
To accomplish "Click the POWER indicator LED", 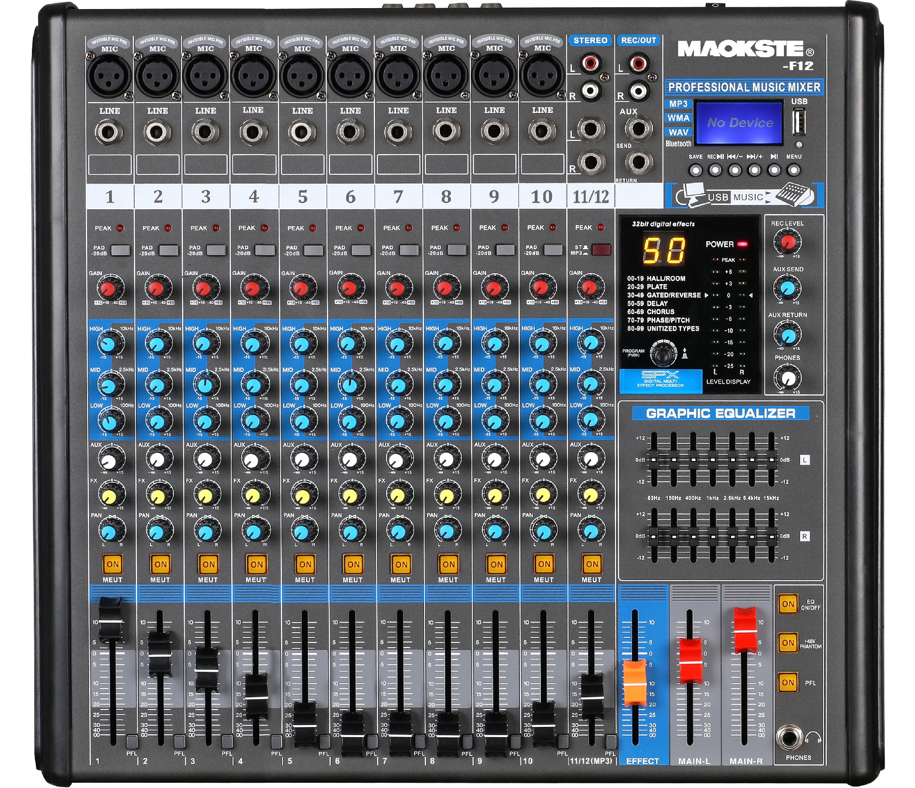I will coord(742,244).
